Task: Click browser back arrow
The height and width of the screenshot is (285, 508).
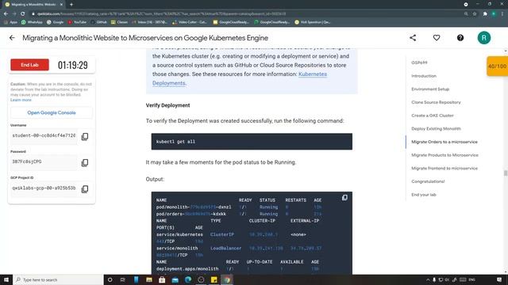Action: 6,14
